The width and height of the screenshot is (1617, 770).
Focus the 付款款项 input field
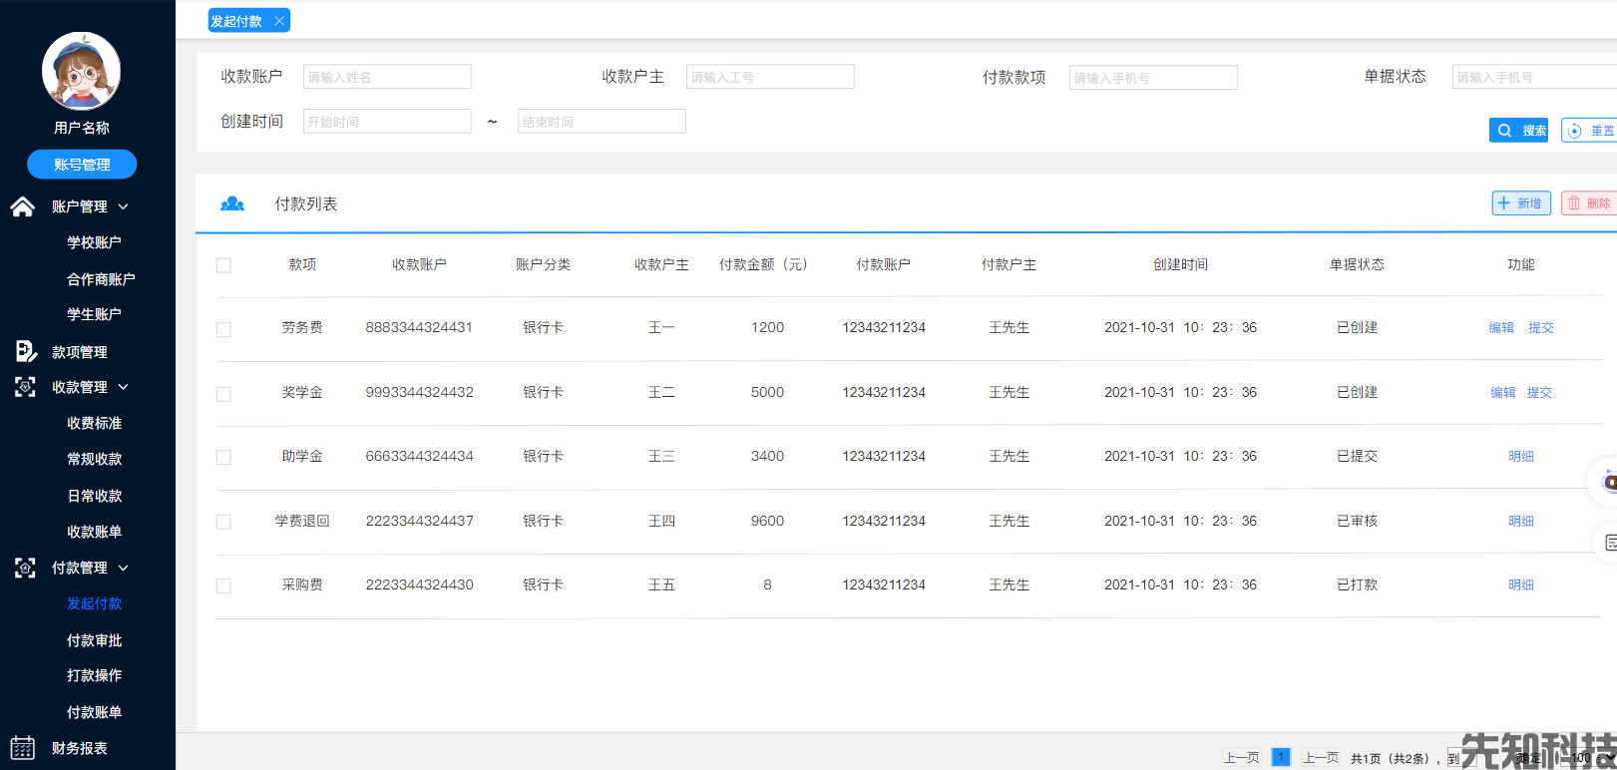tap(1153, 77)
